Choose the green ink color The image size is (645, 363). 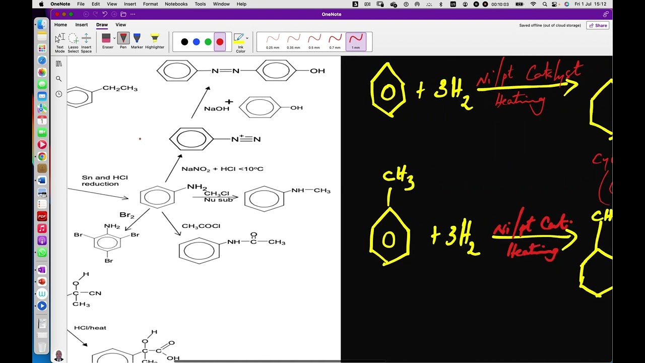[x=208, y=42]
